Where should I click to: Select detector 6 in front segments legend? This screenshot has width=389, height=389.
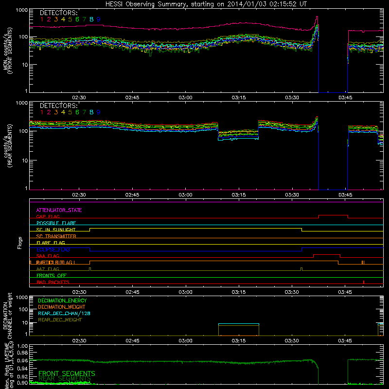click(77, 19)
